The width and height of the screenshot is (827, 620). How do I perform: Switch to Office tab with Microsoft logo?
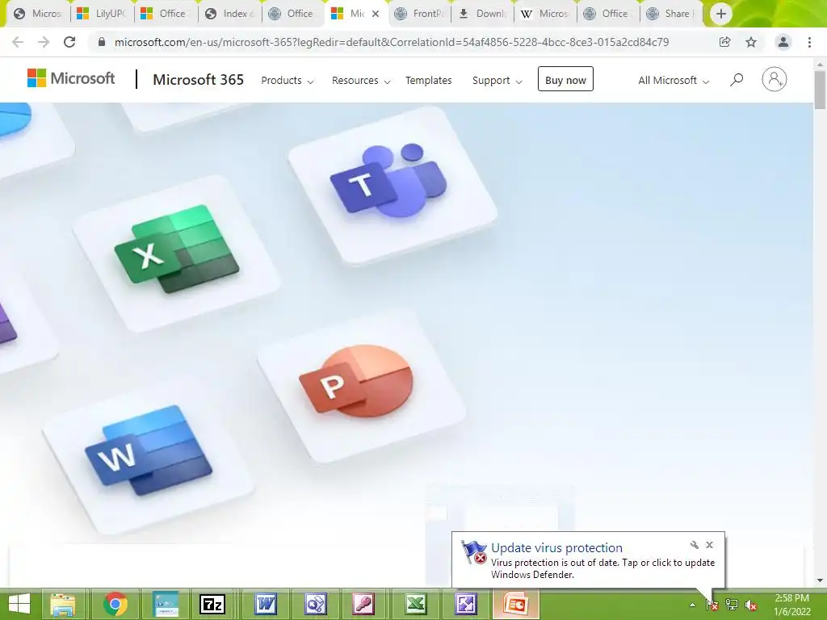(166, 14)
